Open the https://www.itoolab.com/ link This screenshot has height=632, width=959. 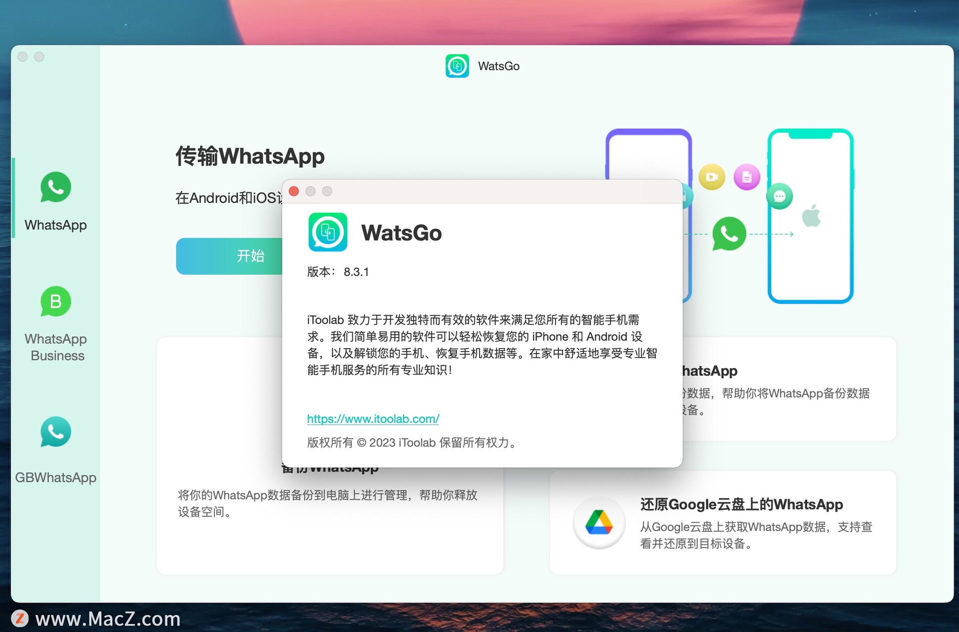pyautogui.click(x=373, y=419)
